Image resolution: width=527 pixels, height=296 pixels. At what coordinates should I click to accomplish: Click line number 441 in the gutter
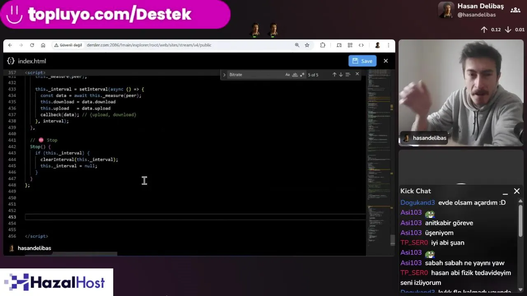coord(12,140)
